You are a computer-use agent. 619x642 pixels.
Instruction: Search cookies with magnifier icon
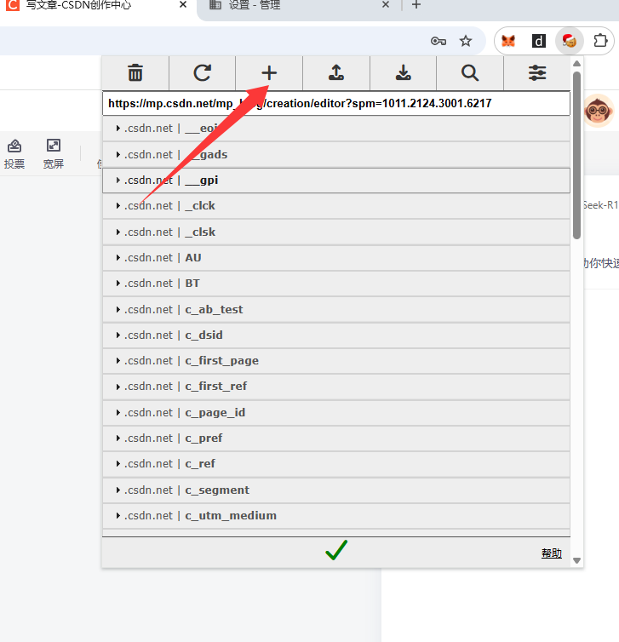click(x=470, y=73)
